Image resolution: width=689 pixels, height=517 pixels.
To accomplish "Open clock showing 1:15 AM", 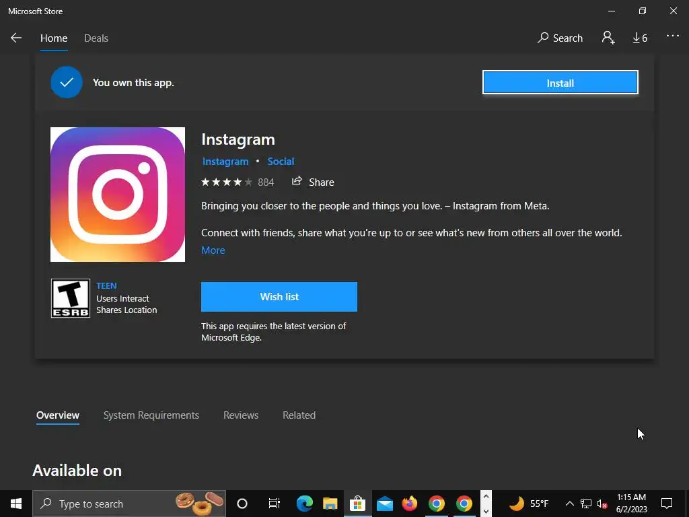I will pos(631,504).
